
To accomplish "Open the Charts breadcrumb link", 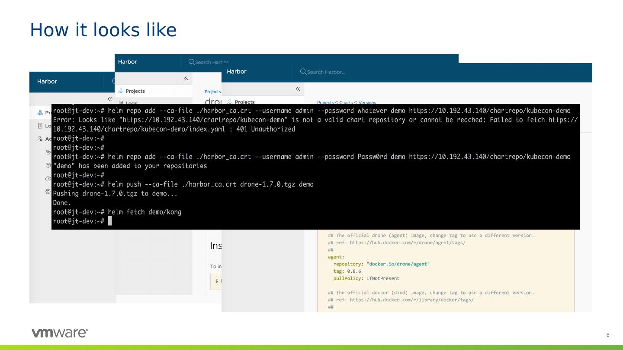I will coord(346,103).
